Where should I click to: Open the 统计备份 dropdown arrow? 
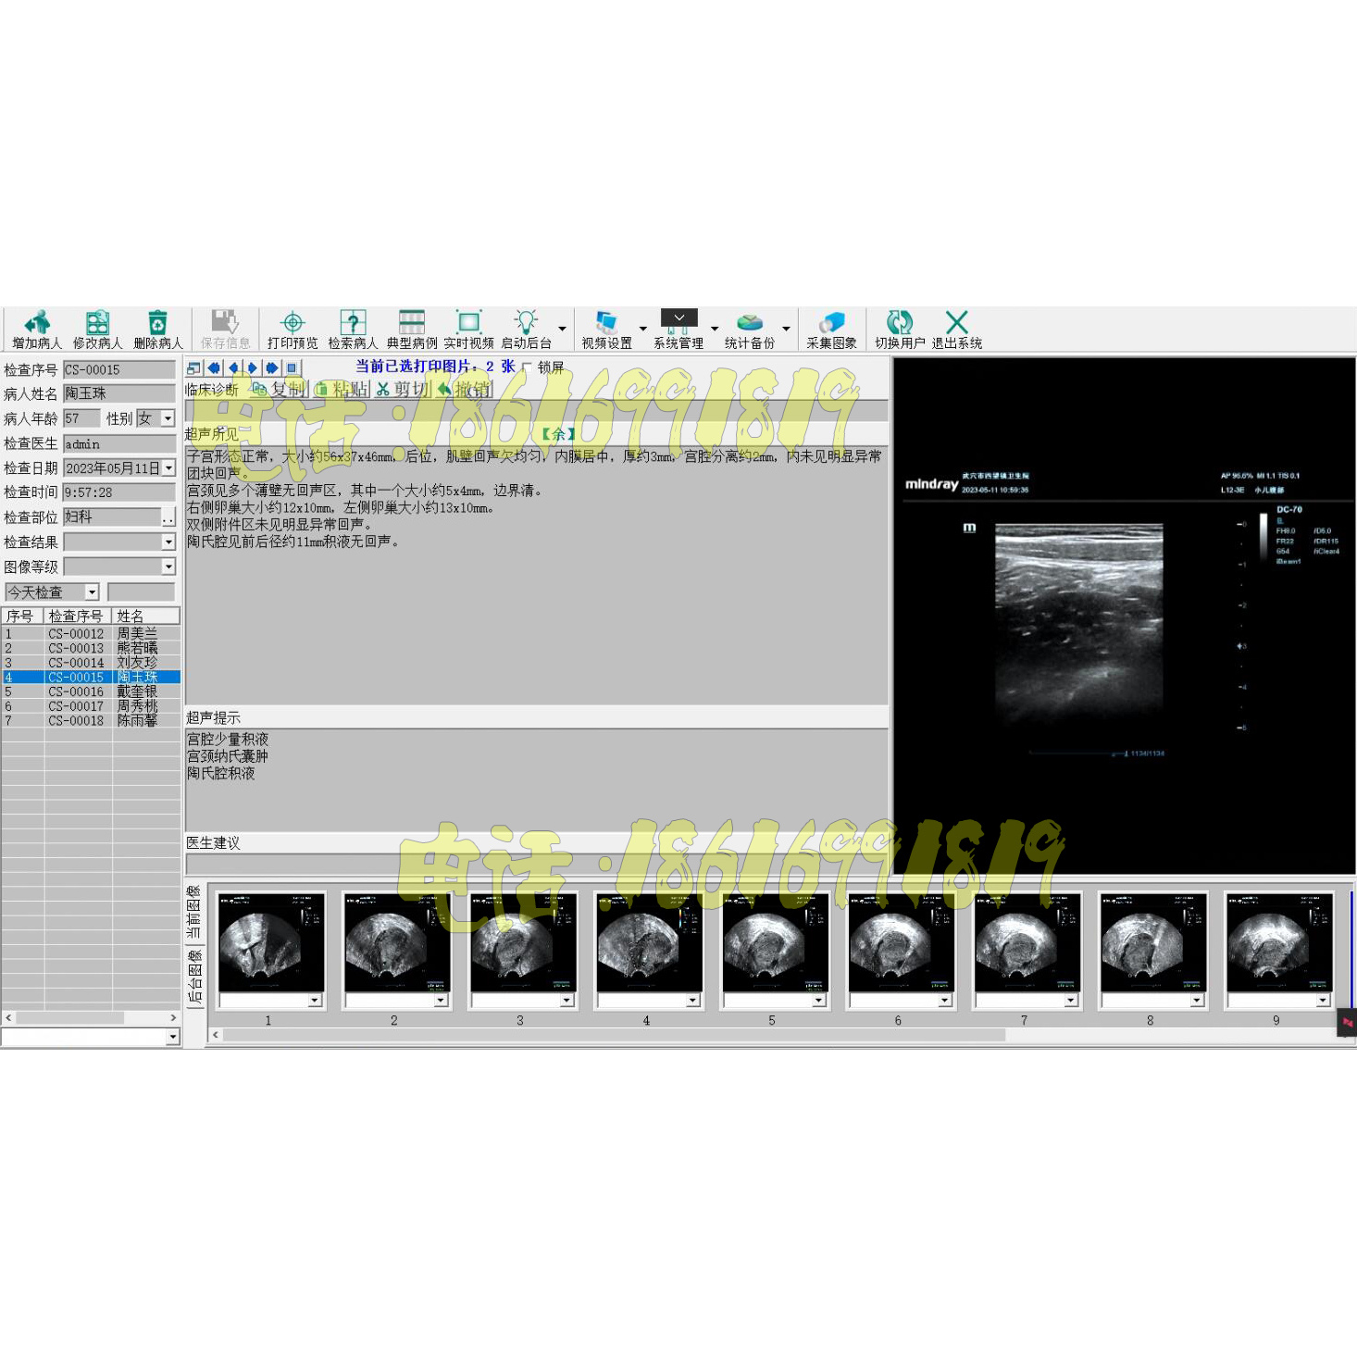[786, 329]
